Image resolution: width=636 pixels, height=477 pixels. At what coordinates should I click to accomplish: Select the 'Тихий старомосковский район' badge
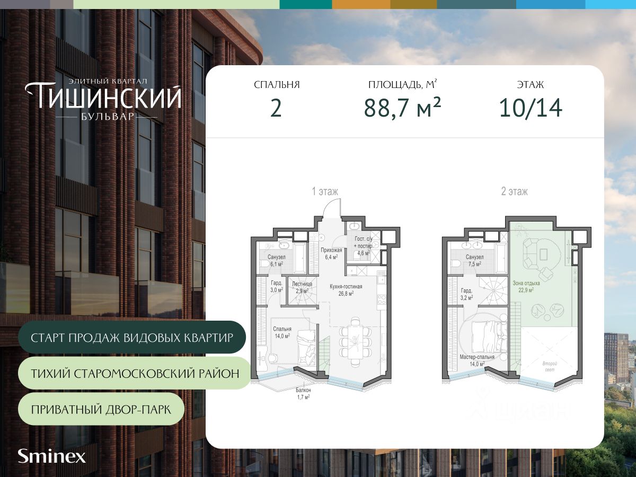pos(135,373)
